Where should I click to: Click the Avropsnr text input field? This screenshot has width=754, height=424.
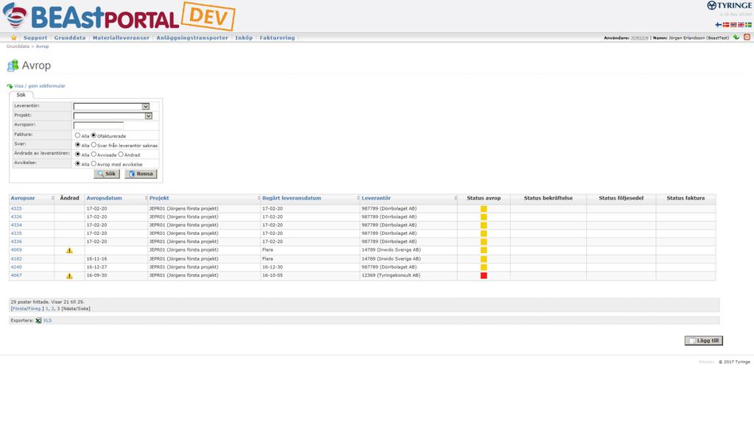point(99,125)
